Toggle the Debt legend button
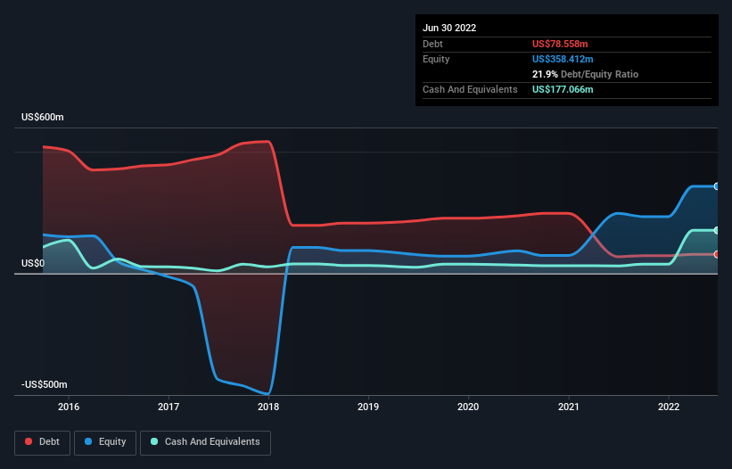This screenshot has width=732, height=469. 42,442
